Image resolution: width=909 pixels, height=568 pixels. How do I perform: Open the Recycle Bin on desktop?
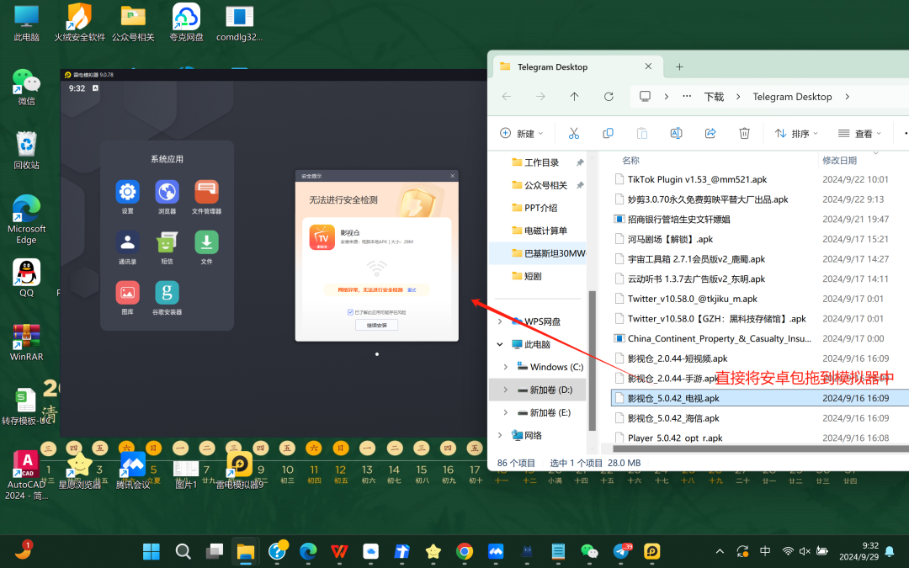[26, 150]
